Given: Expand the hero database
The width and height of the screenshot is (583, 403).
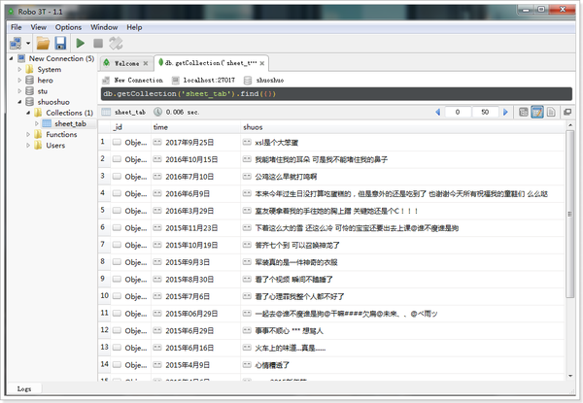Looking at the screenshot, I should 19,80.
